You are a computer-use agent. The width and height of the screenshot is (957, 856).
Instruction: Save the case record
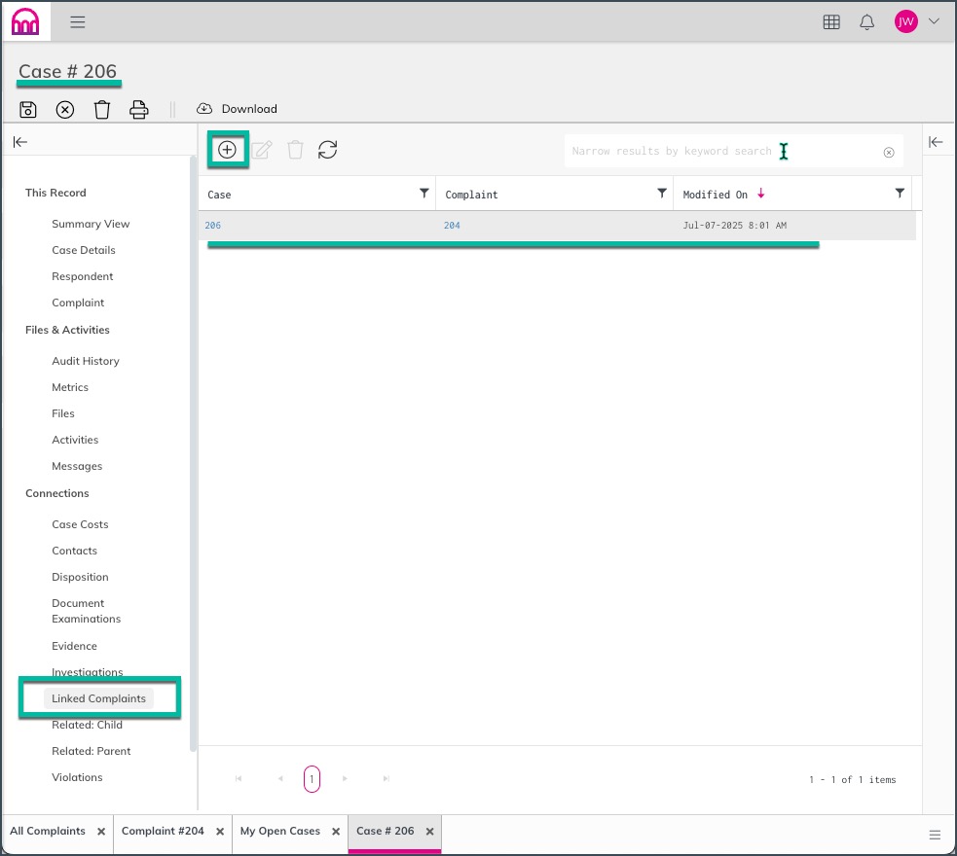[28, 110]
